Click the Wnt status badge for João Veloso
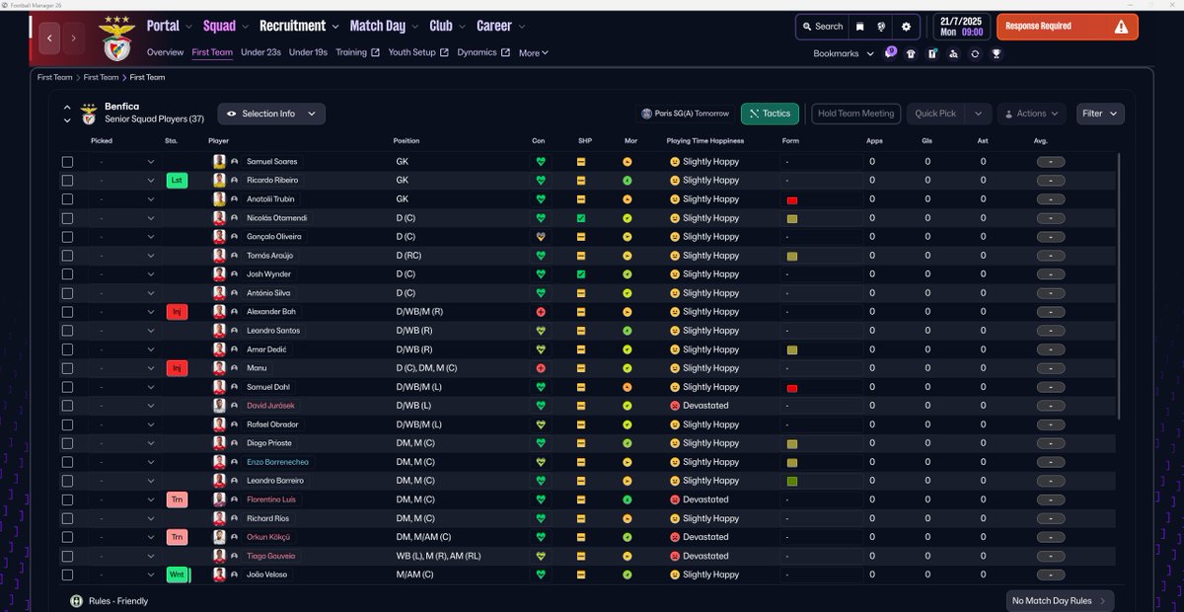 [178, 574]
